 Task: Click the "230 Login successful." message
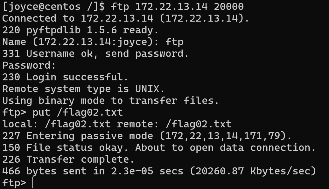coord(65,77)
